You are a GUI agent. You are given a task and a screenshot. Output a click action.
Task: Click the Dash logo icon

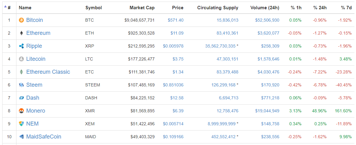(21, 98)
